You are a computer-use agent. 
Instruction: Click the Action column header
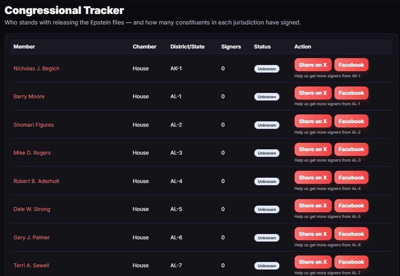pos(303,47)
